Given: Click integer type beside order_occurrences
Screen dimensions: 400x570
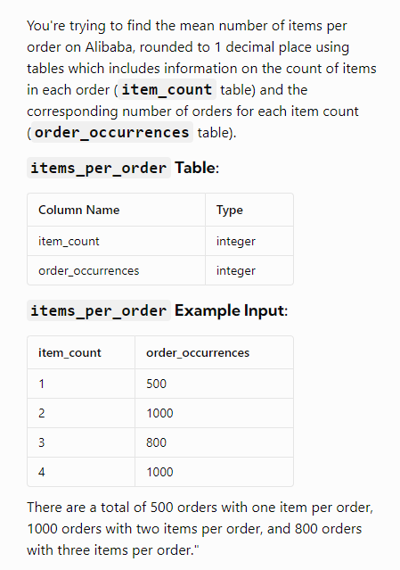Looking at the screenshot, I should point(236,271).
